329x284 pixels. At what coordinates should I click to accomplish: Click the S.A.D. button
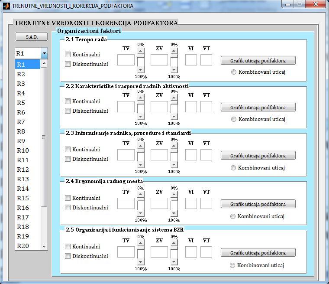pos(32,36)
